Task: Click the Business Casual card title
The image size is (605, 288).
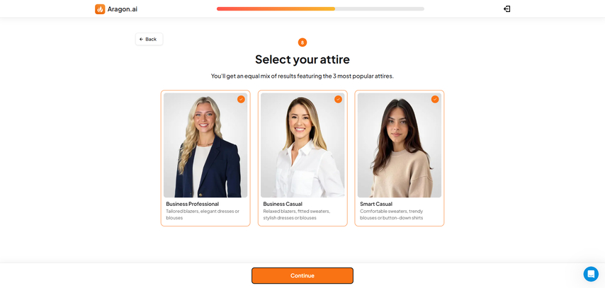Action: tap(283, 204)
